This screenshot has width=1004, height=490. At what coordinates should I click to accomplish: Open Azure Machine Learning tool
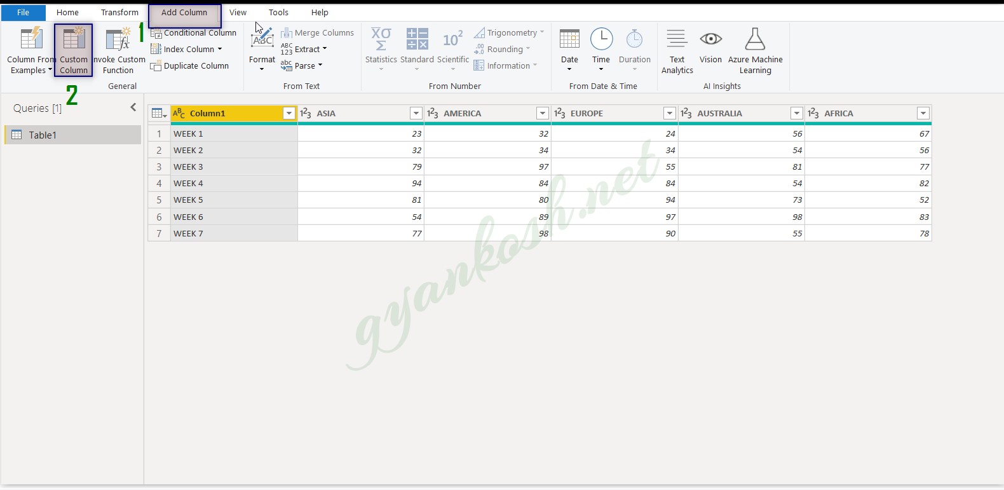click(756, 51)
